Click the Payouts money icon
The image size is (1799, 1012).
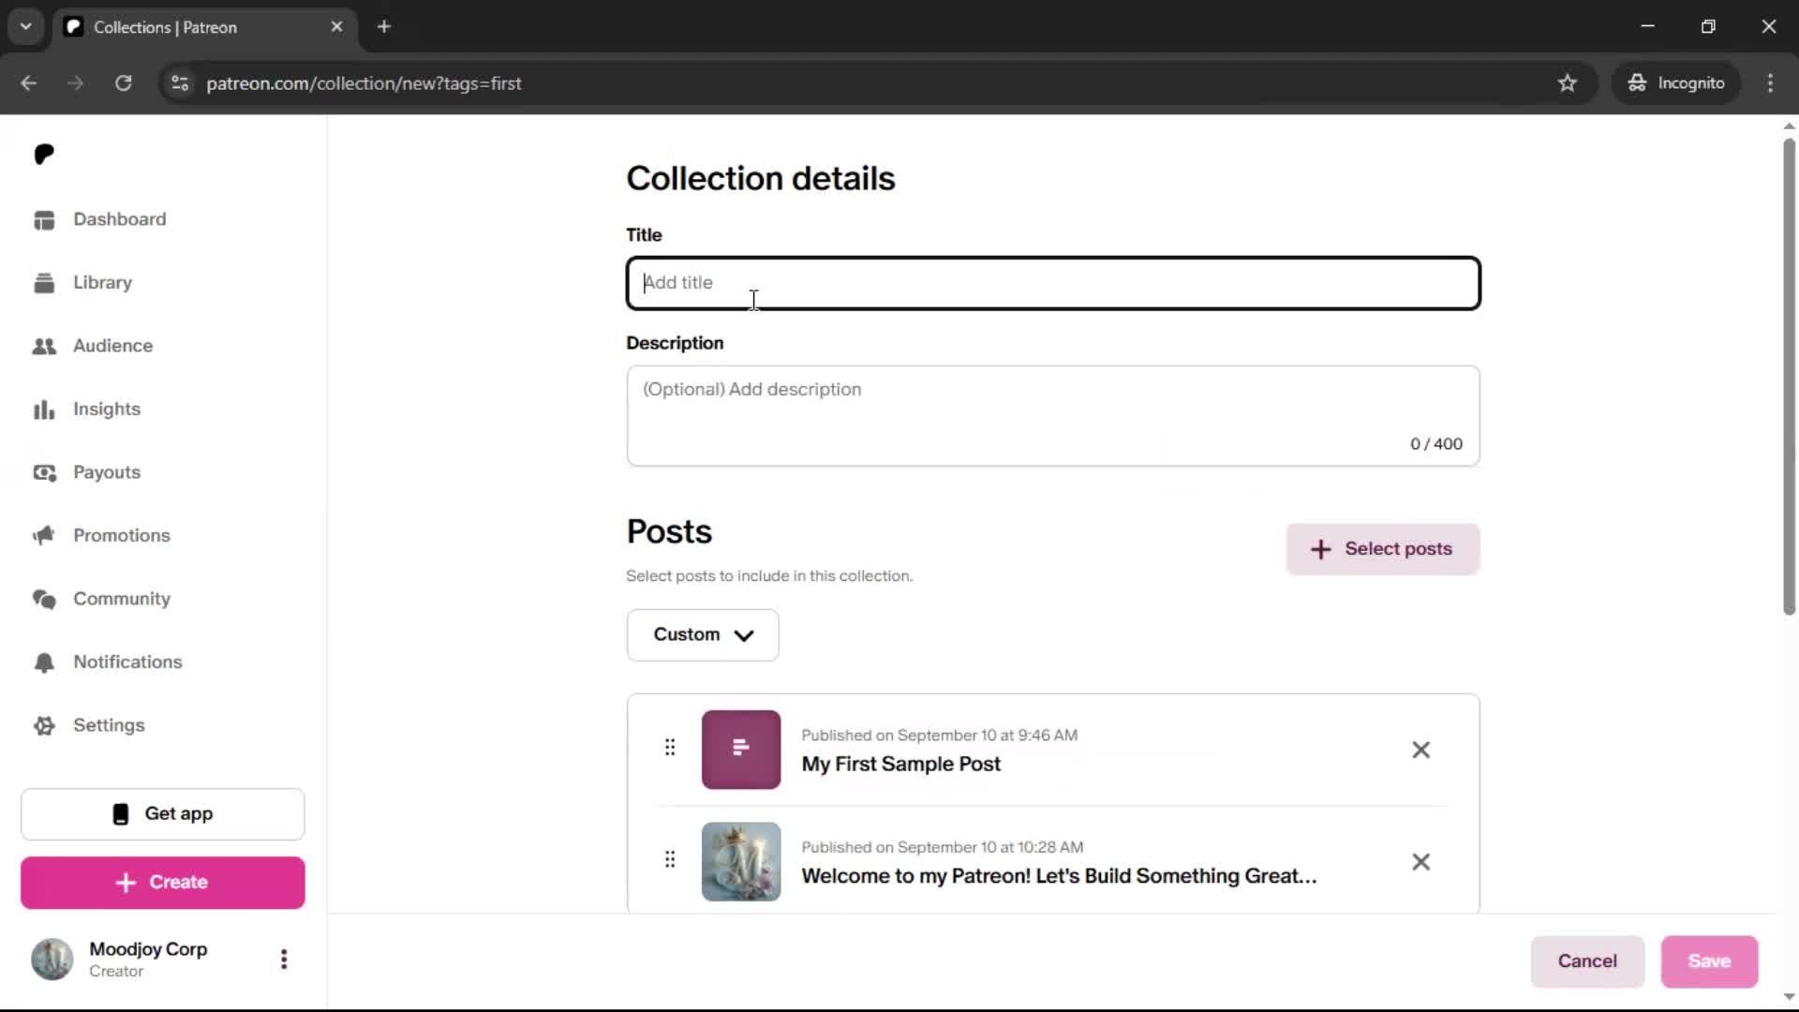pyautogui.click(x=44, y=472)
